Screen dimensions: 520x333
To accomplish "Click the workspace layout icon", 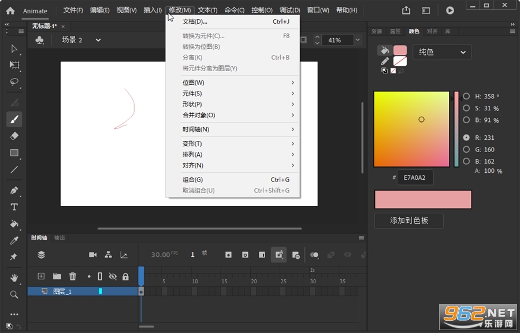I will pos(426,10).
